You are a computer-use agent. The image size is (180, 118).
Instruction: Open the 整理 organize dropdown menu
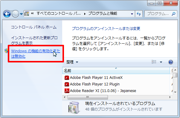tap(72, 62)
